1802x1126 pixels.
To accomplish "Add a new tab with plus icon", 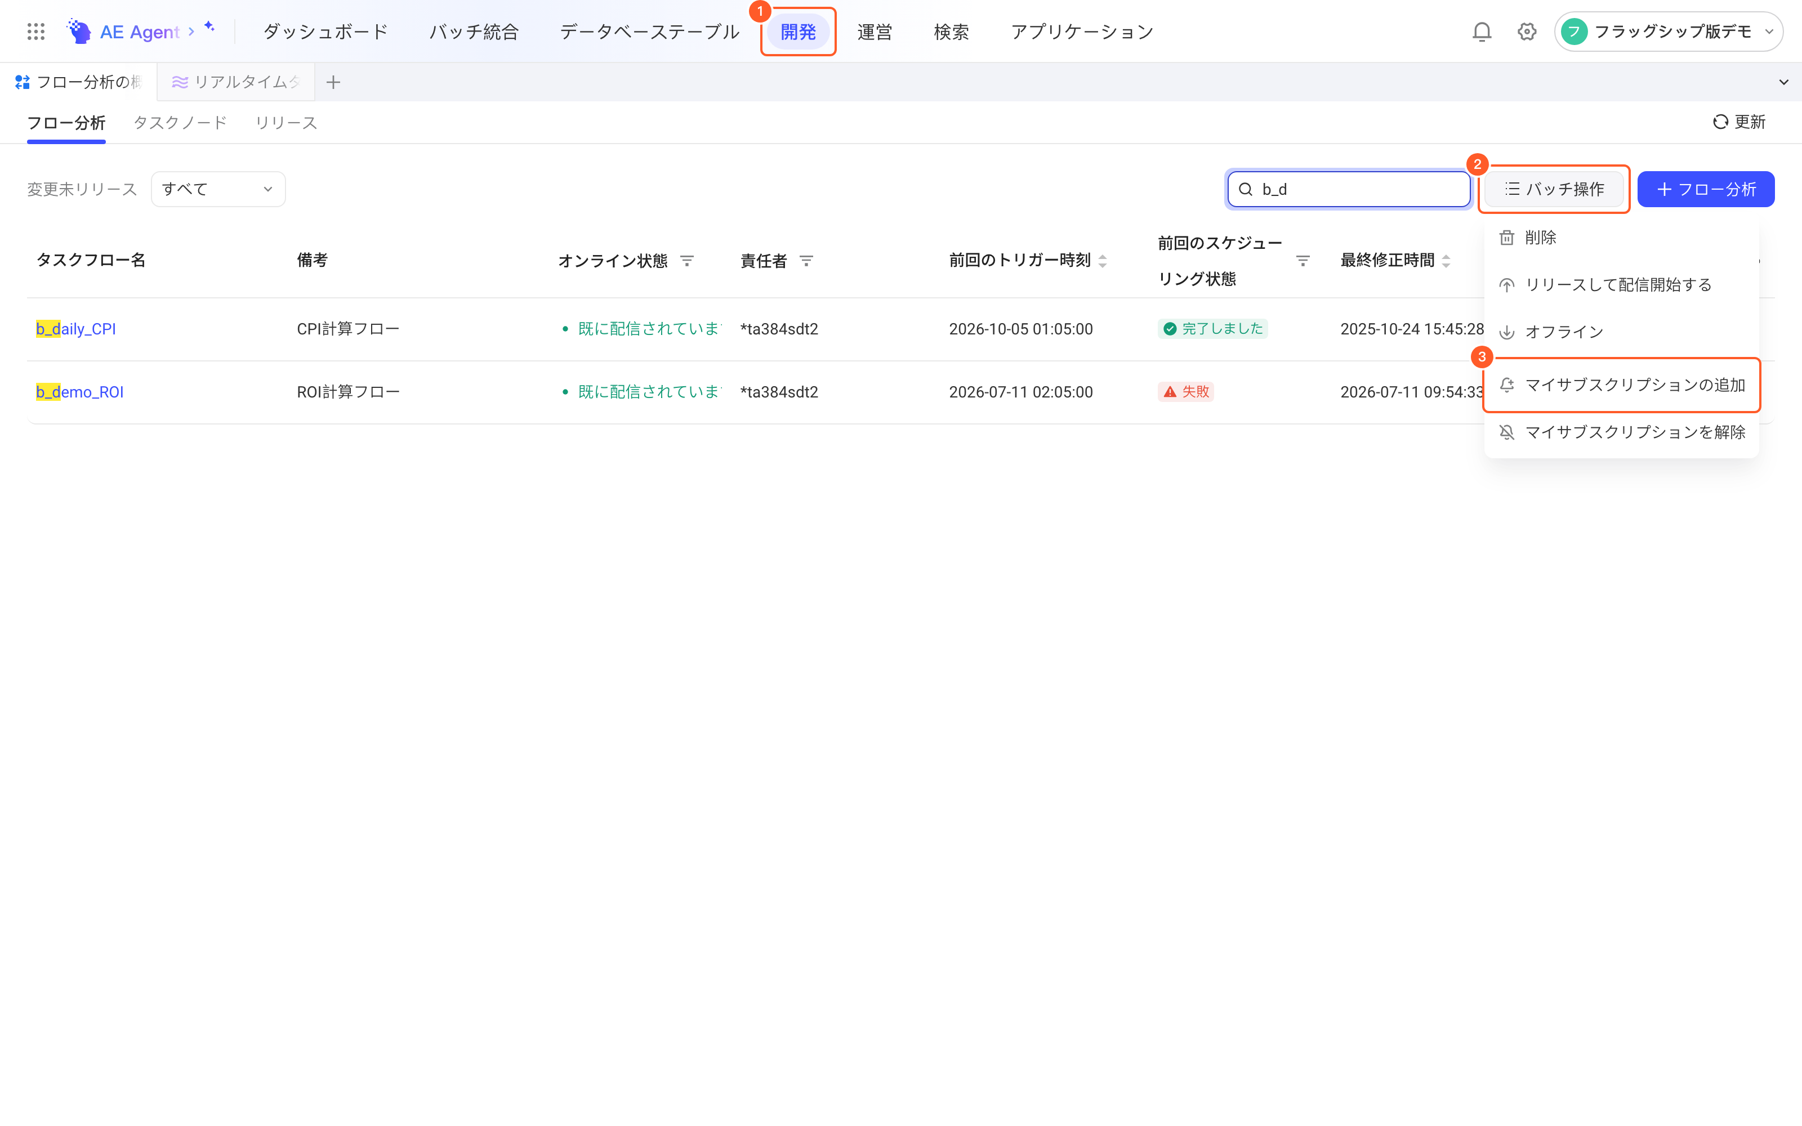I will 333,82.
